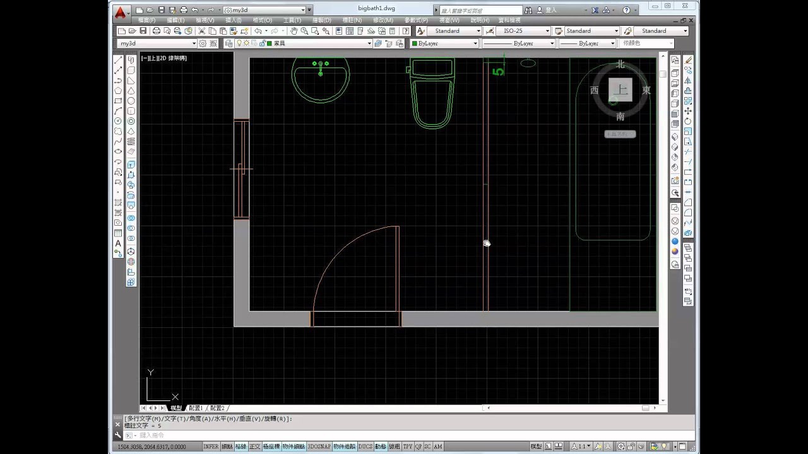Toggle Polar tracking (極座標) in the status bar
808x454 pixels.
[271, 446]
